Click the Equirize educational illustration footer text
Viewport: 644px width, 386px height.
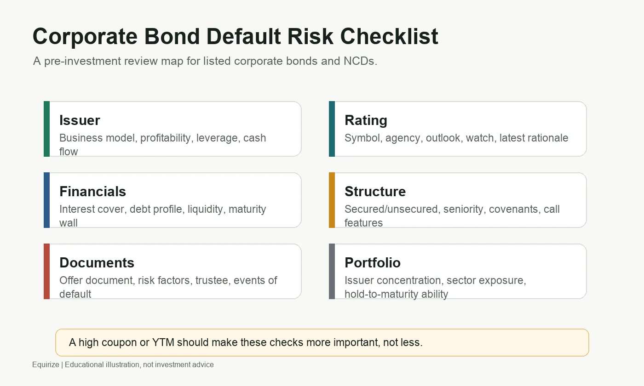click(123, 364)
